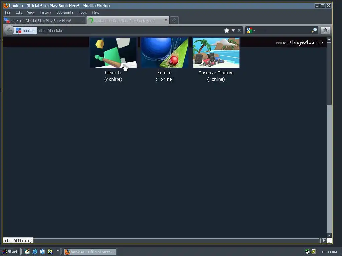
Task: Open the Start menu
Action: pos(10,252)
